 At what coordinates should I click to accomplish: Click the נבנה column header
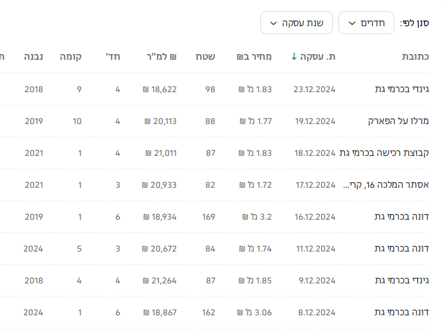(x=34, y=57)
